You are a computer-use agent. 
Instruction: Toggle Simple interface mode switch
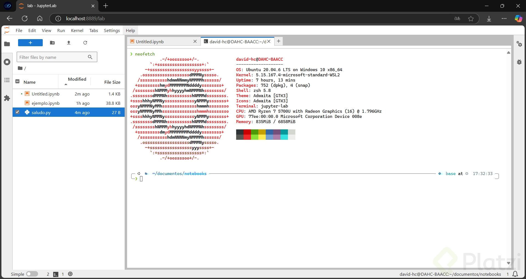tap(32, 274)
